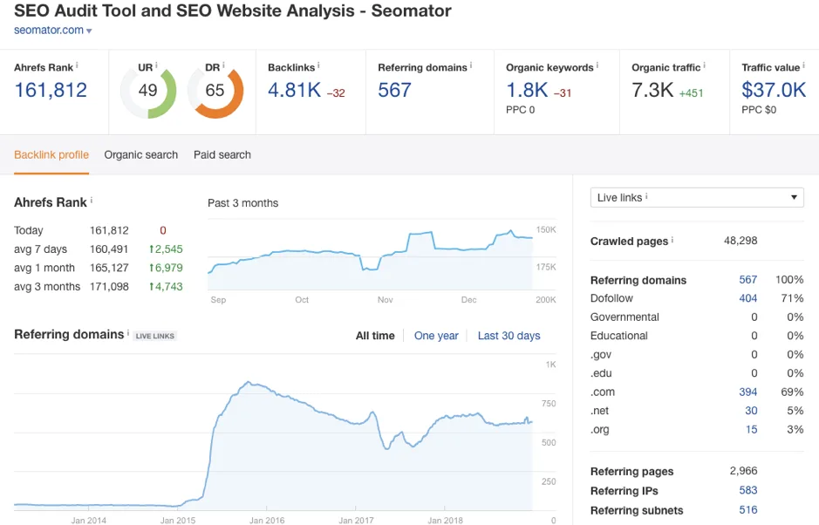This screenshot has height=525, width=819.
Task: Switch to the Organic search tab
Action: pos(141,154)
